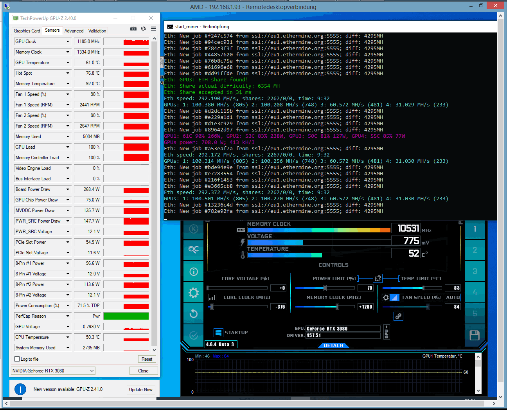Click the Update Now button
Image resolution: width=507 pixels, height=410 pixels.
(141, 390)
